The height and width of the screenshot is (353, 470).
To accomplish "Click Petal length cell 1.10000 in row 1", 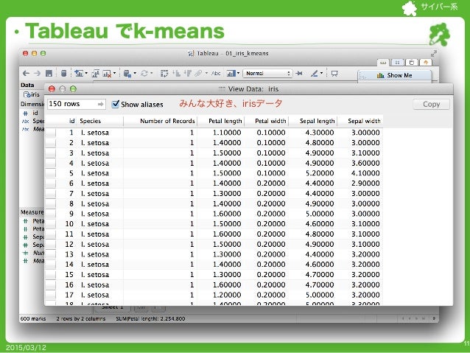I will pyautogui.click(x=227, y=133).
